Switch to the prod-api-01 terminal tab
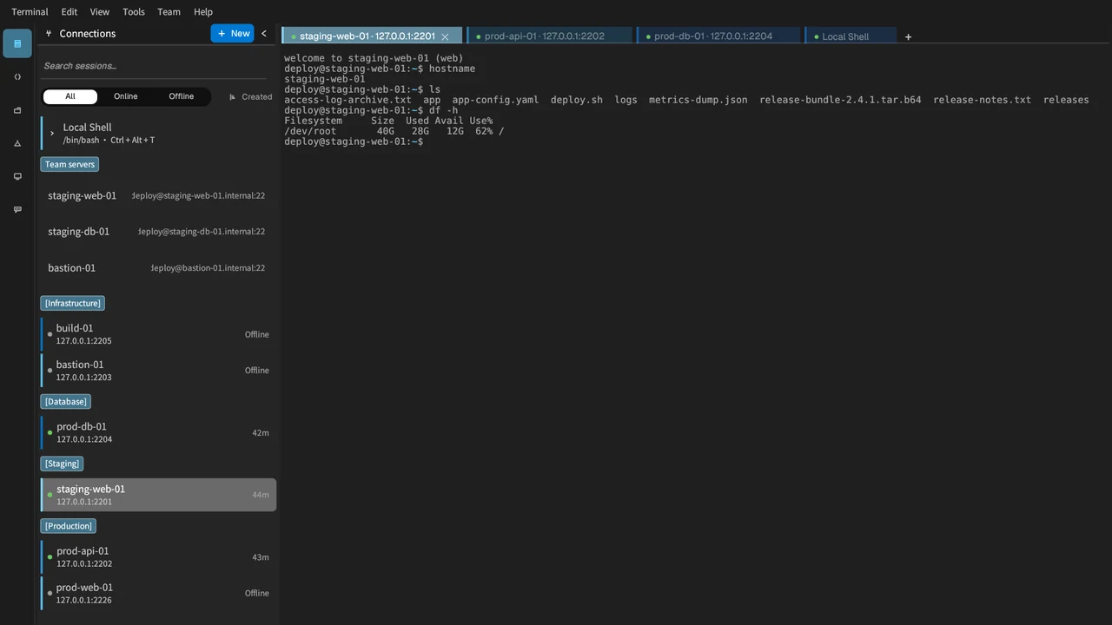 tap(549, 36)
